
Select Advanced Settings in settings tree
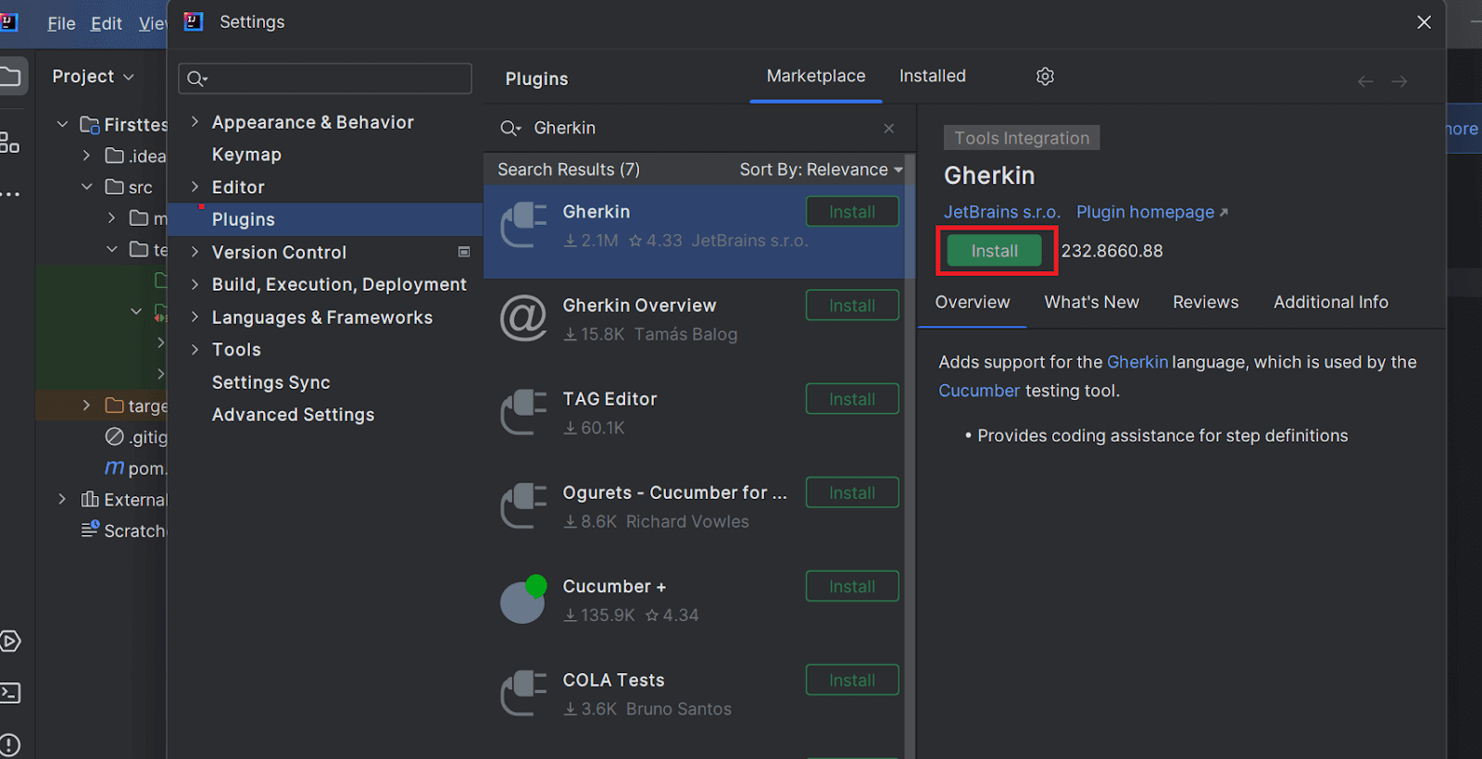(x=293, y=415)
